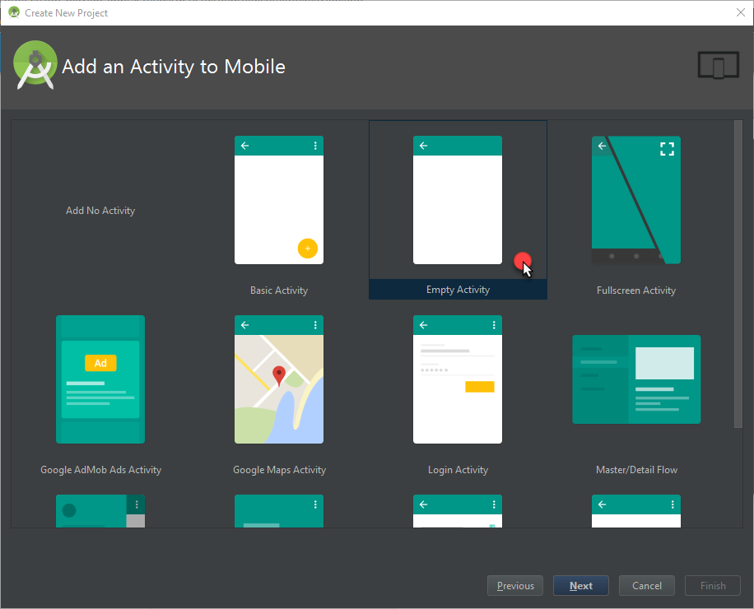Go back with the Previous button
The image size is (754, 609).
(x=515, y=585)
